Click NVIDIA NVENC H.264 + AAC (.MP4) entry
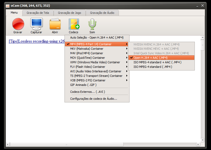This screenshot has height=150, width=211. [161, 44]
